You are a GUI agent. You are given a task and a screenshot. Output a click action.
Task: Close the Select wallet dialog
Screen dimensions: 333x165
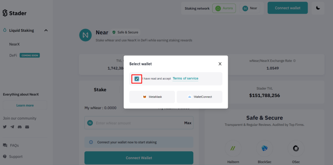[220, 64]
